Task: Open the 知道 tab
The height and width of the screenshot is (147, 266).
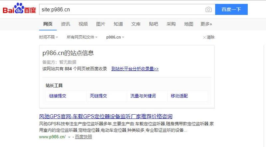Action: [x=118, y=24]
